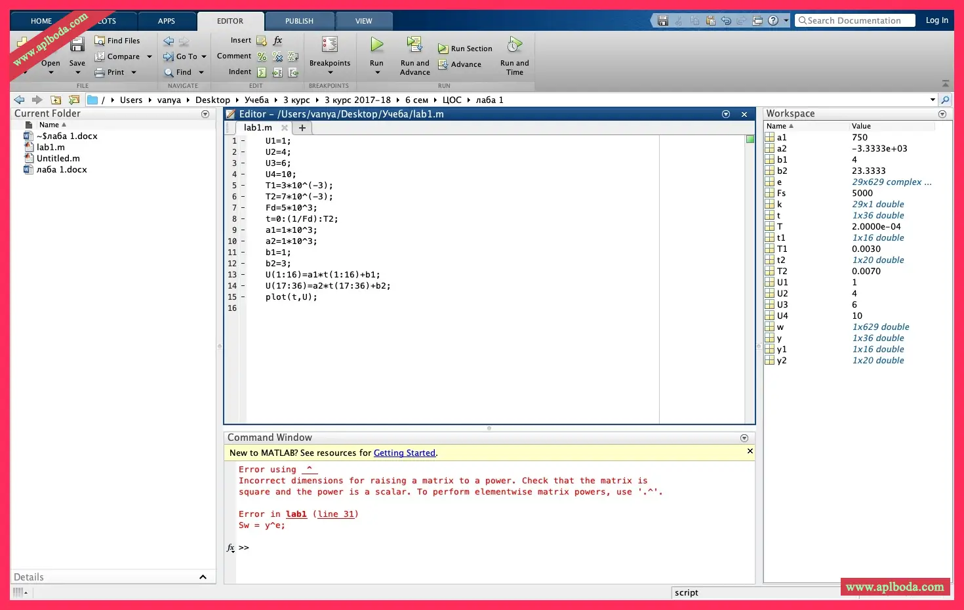This screenshot has width=964, height=610.
Task: Open the Breakpoints dropdown
Action: tap(330, 72)
